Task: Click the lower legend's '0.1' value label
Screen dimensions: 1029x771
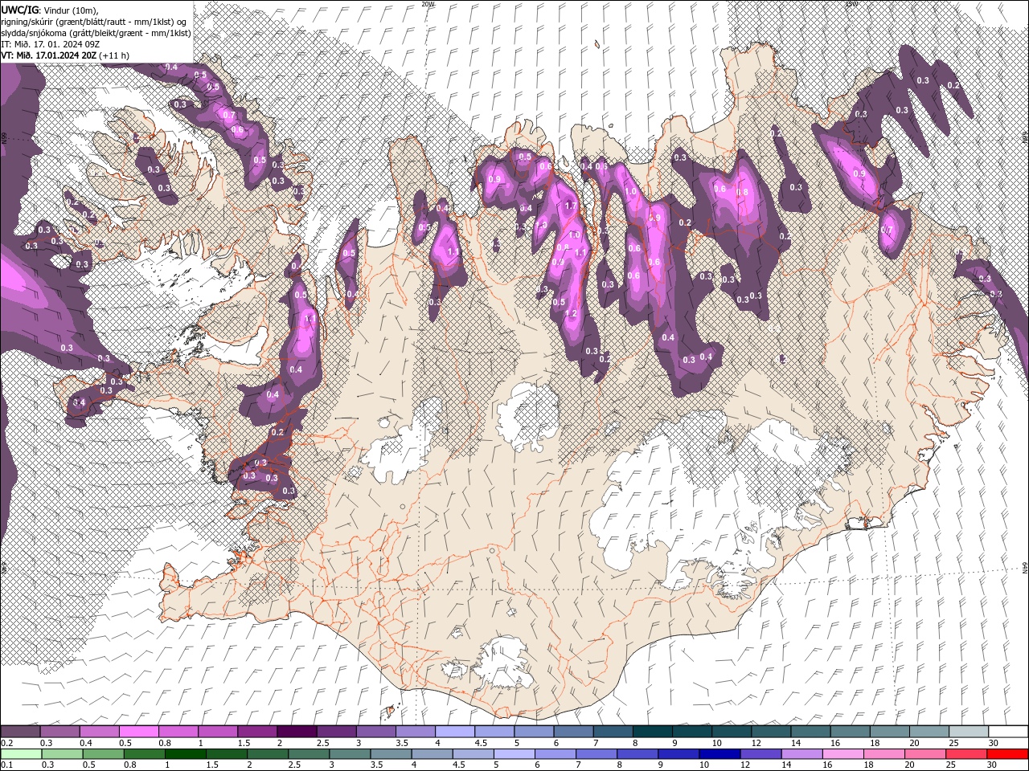Action: (x=7, y=765)
